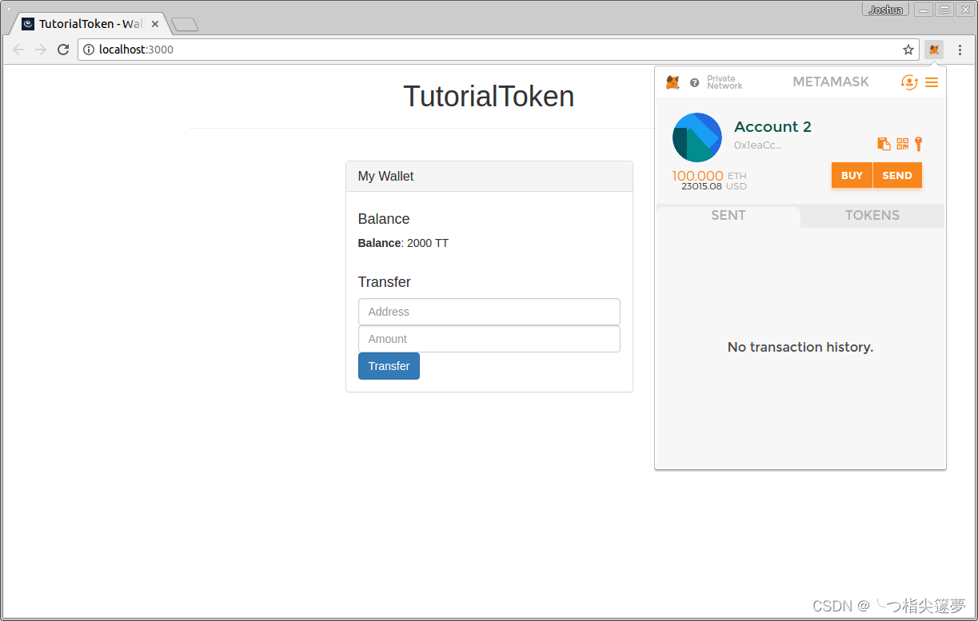Screen dimensions: 978x621
Task: Click the BUY button in MetaMask
Action: pyautogui.click(x=852, y=176)
